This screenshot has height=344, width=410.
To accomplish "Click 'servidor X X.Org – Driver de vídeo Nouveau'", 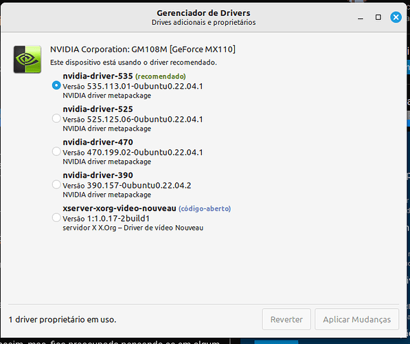I will click(x=133, y=228).
